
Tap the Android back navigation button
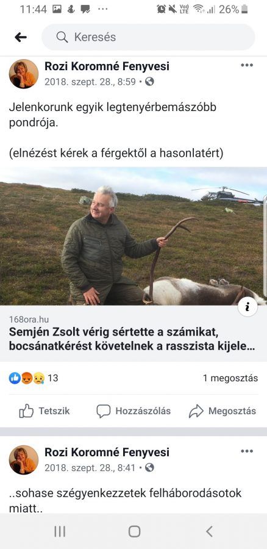coord(209,531)
